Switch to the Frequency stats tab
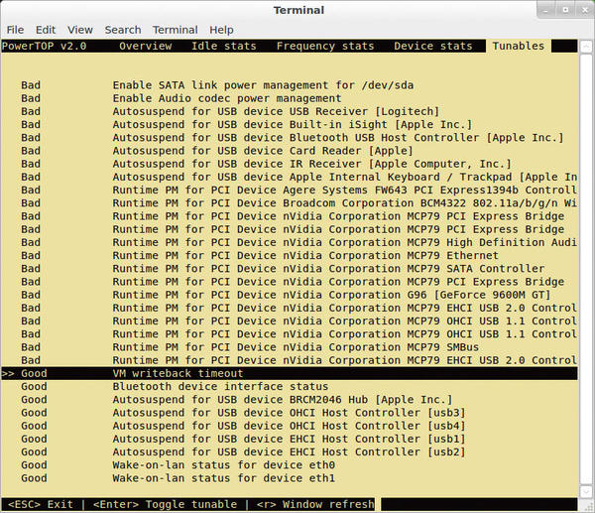Image resolution: width=595 pixels, height=513 pixels. (x=325, y=46)
